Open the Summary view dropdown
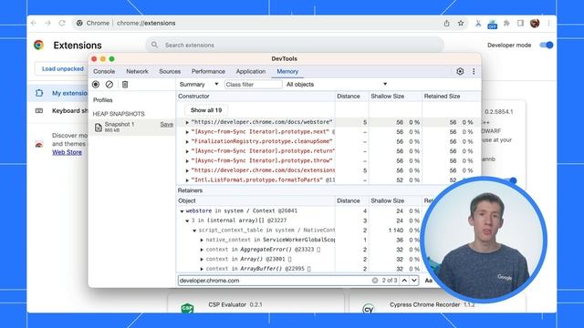 point(199,85)
